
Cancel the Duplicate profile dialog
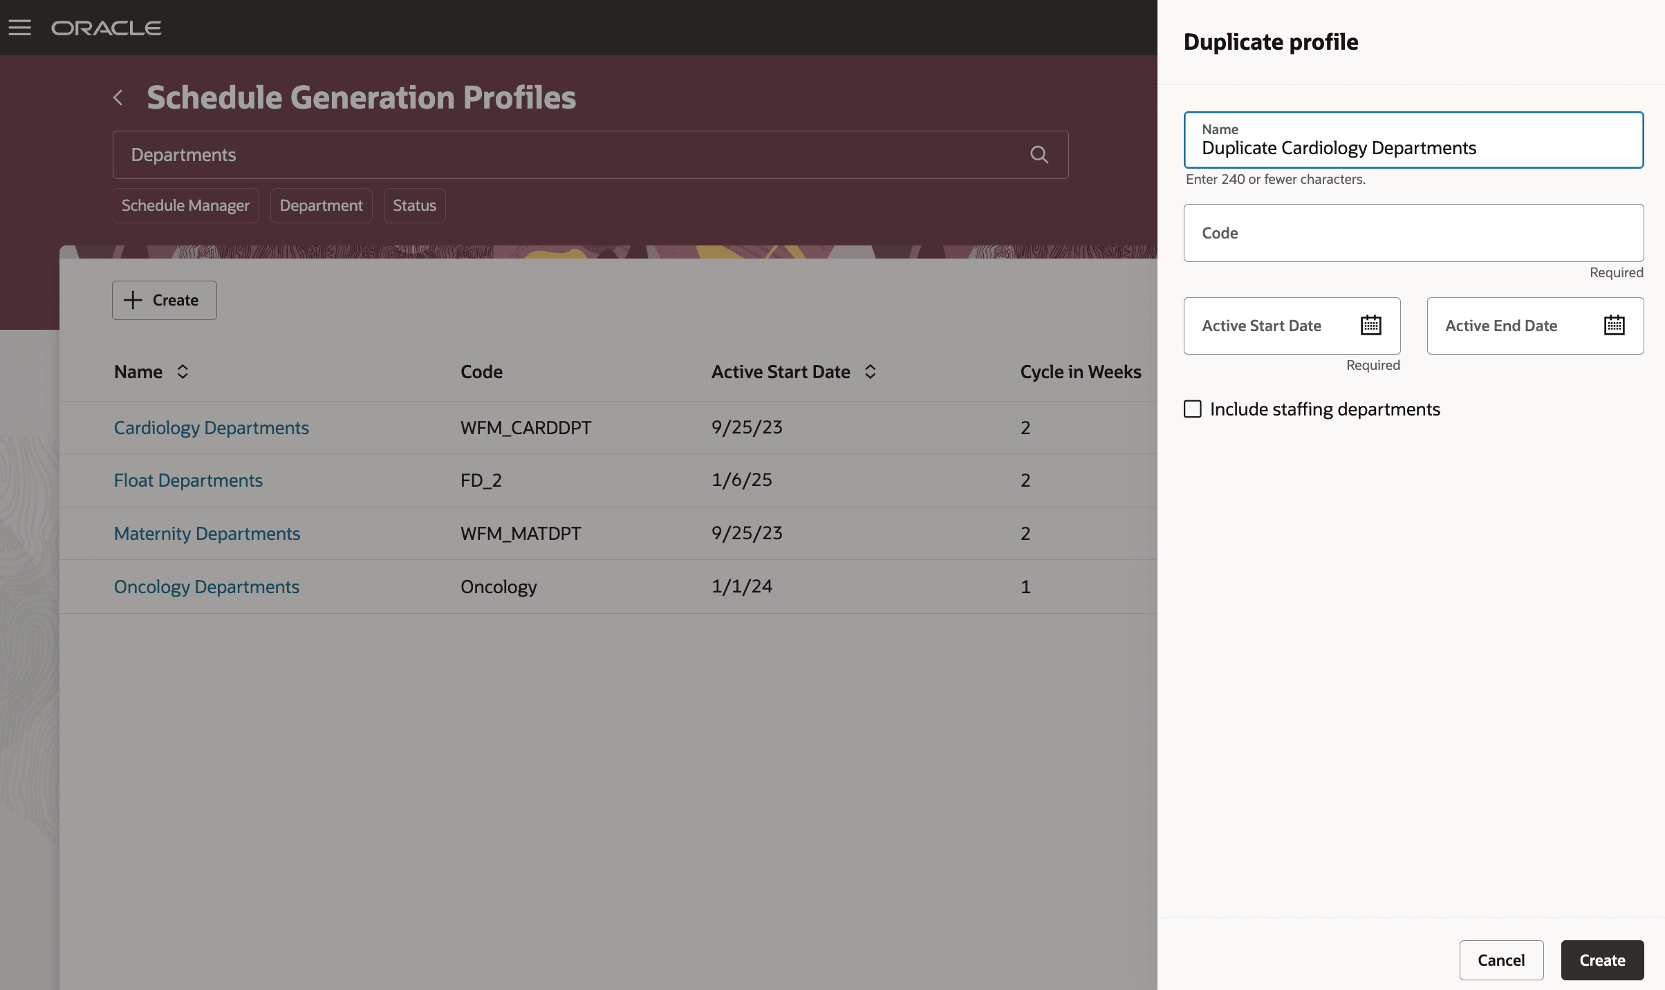(1501, 960)
